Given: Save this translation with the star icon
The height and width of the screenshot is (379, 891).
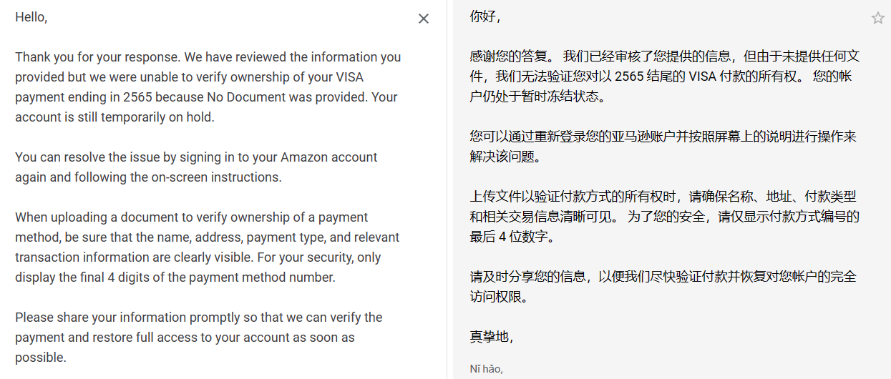Looking at the screenshot, I should point(878,18).
